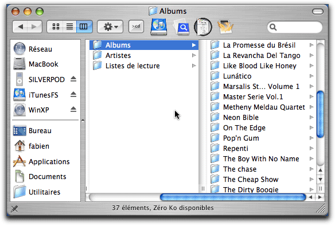Viewport: 335px width, 225px height.
Task: Click the sidebar divider handle dot
Action: tap(83, 121)
